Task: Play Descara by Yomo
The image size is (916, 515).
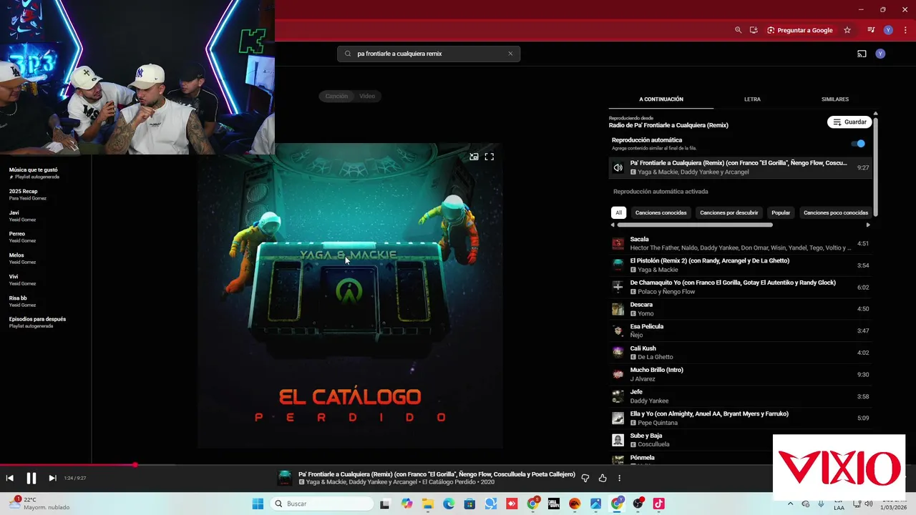Action: click(x=741, y=309)
